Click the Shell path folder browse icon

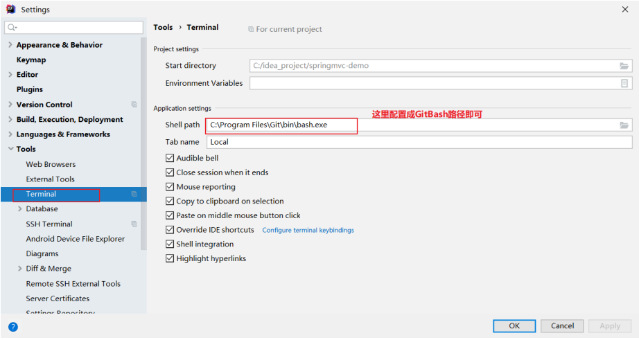click(x=624, y=125)
